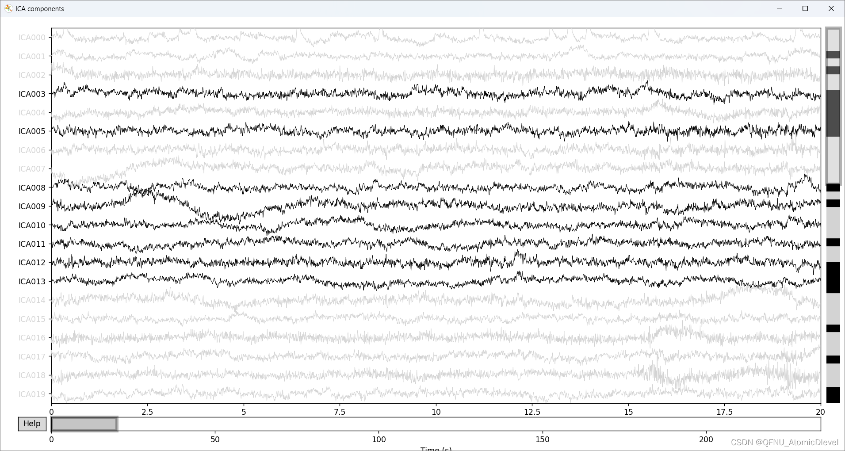This screenshot has height=451, width=845.
Task: Click the ICA003 trace in the plot
Action: click(436, 93)
